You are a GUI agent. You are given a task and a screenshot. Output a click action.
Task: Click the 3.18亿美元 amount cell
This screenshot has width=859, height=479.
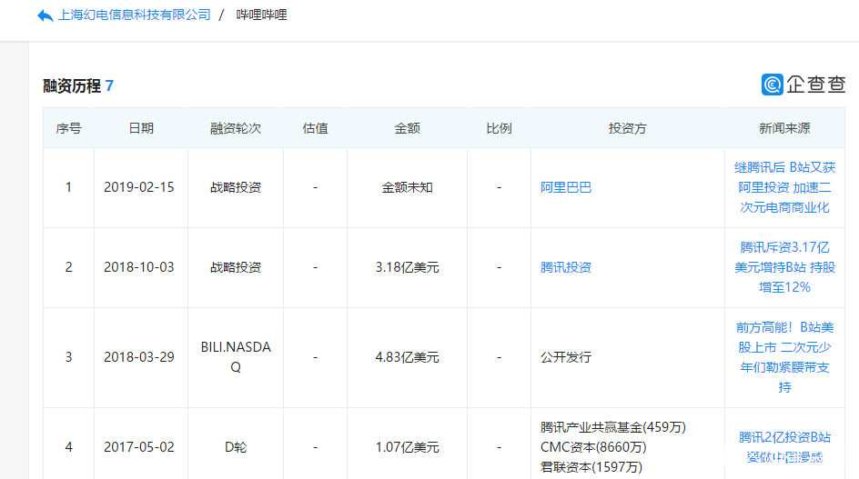(407, 267)
